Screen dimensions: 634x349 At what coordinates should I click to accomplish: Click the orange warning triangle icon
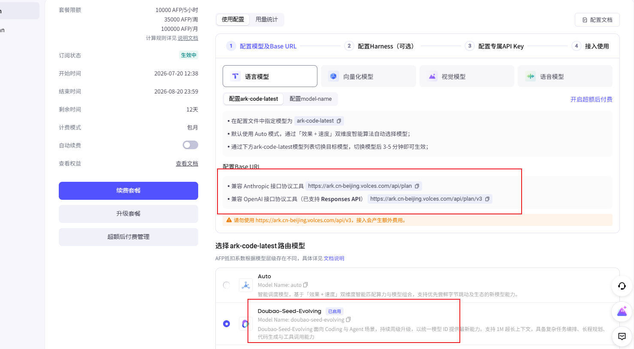click(229, 220)
